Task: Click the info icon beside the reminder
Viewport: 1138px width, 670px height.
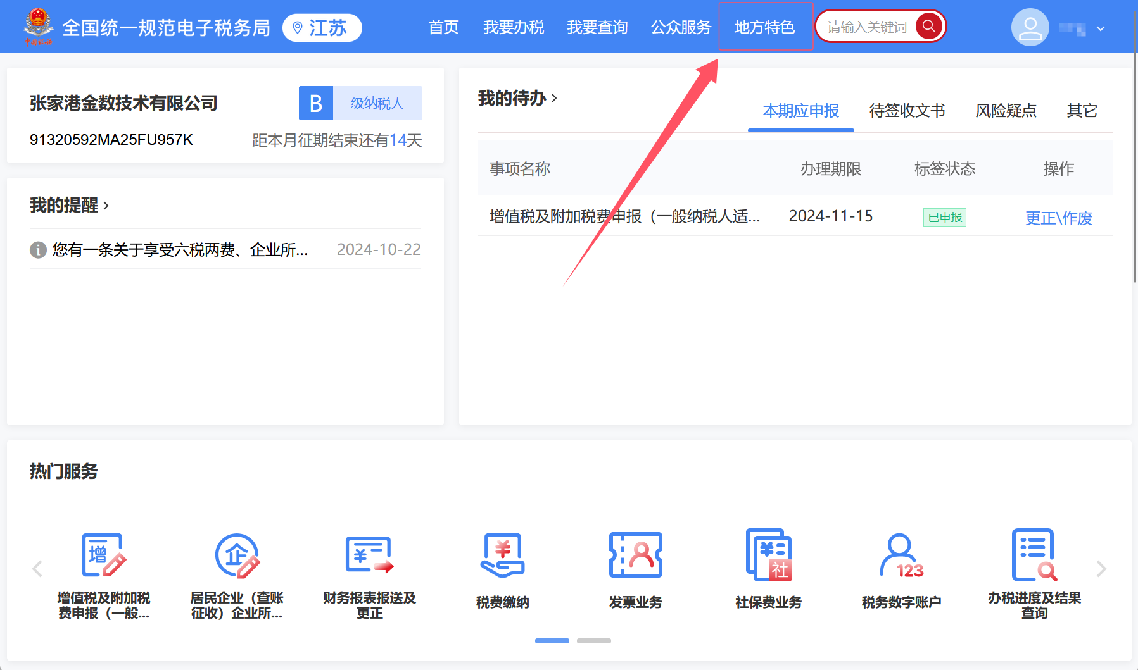Action: tap(37, 250)
